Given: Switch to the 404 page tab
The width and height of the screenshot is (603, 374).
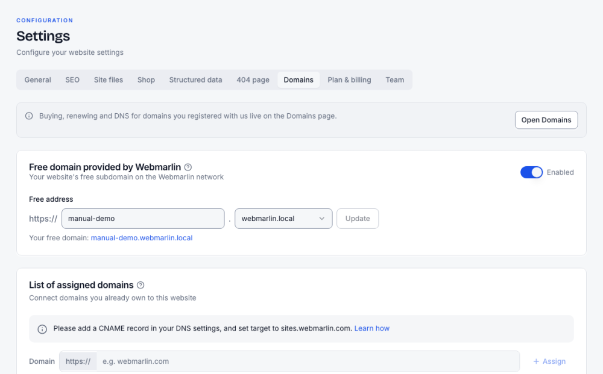Looking at the screenshot, I should tap(253, 80).
